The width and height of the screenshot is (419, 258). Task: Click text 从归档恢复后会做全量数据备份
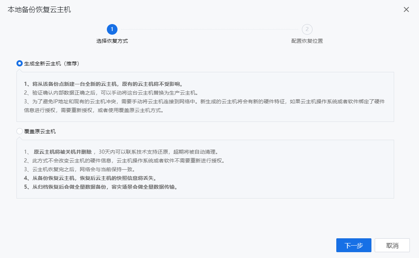69,187
